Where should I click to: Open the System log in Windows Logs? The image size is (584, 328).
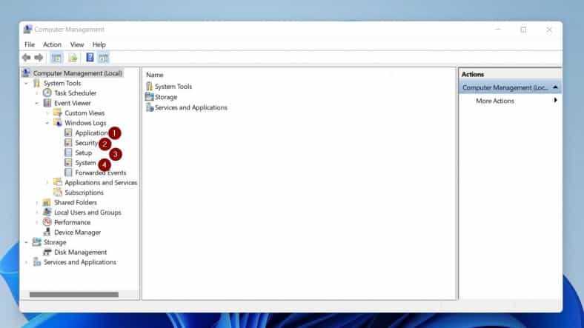click(85, 163)
